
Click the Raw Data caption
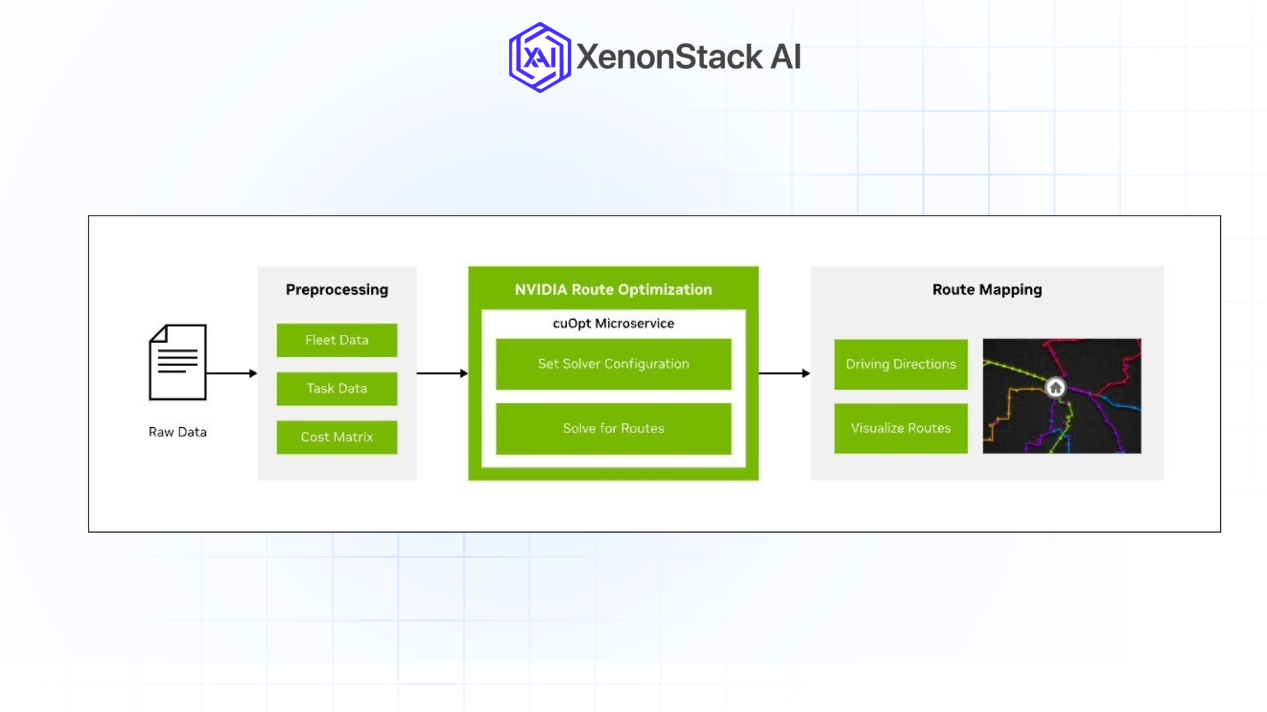pyautogui.click(x=178, y=432)
